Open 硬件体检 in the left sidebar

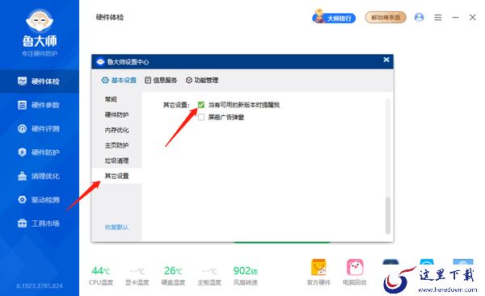pyautogui.click(x=40, y=81)
